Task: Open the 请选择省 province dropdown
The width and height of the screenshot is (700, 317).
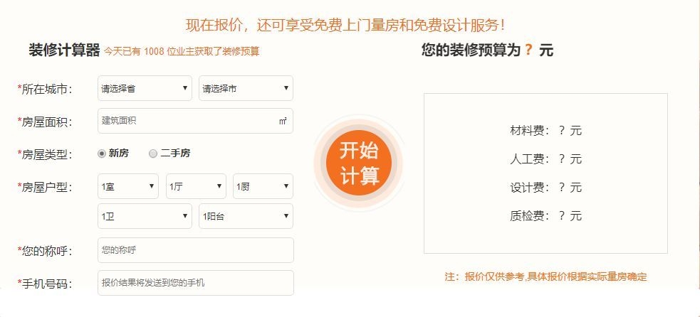Action: [145, 89]
